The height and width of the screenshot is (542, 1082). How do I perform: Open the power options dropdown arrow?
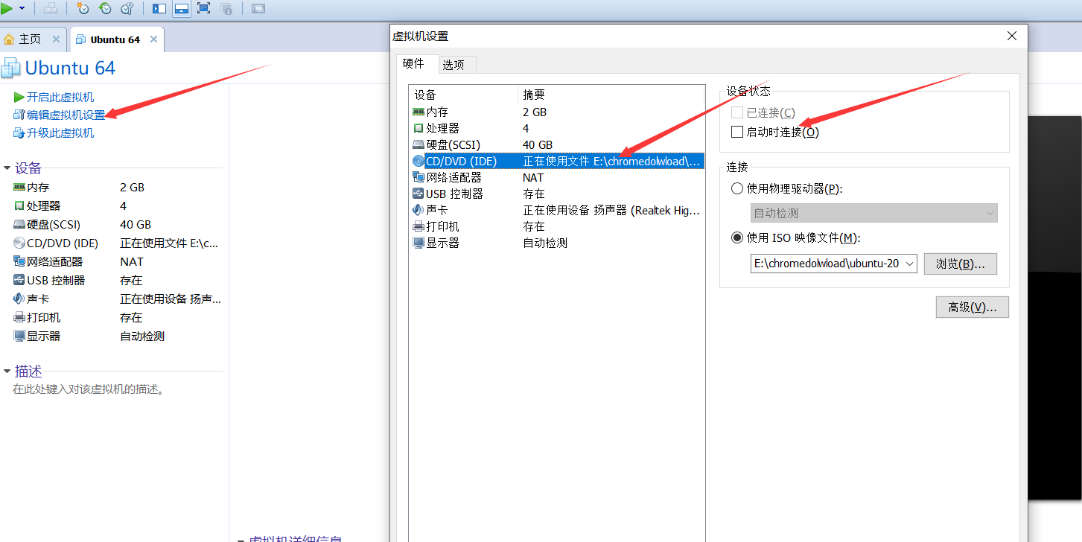[22, 8]
